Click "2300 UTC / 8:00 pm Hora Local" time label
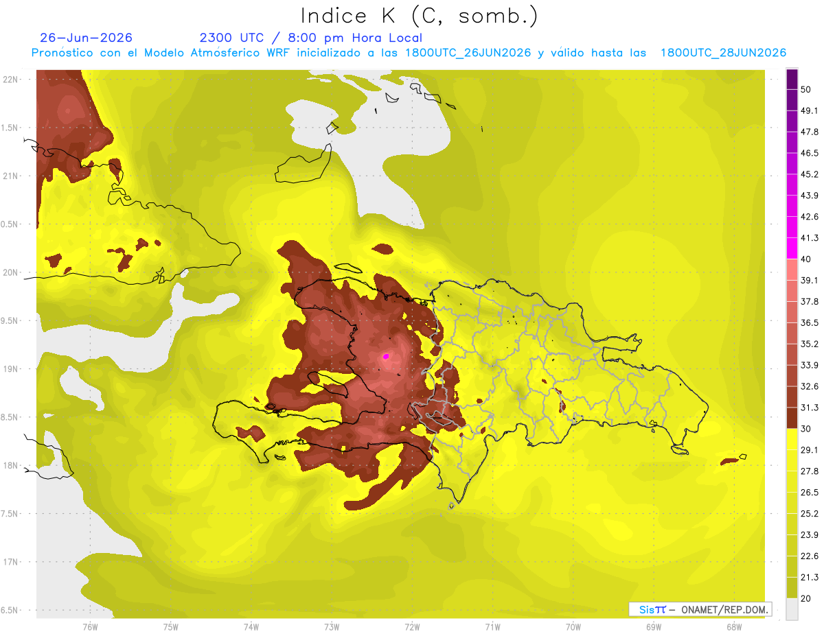Viewport: 824px width, 636px height. coord(310,38)
